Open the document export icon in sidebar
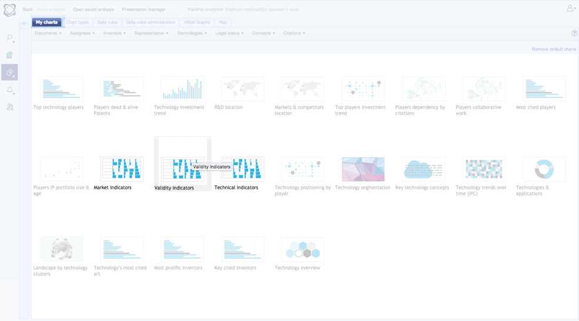The width and height of the screenshot is (579, 321). point(10,107)
